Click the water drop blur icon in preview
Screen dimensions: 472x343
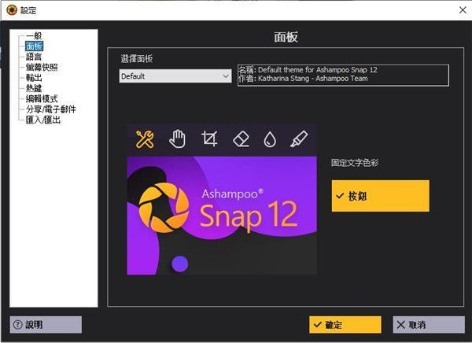270,140
